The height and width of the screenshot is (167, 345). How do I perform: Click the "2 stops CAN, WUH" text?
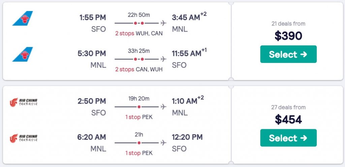click(x=139, y=69)
